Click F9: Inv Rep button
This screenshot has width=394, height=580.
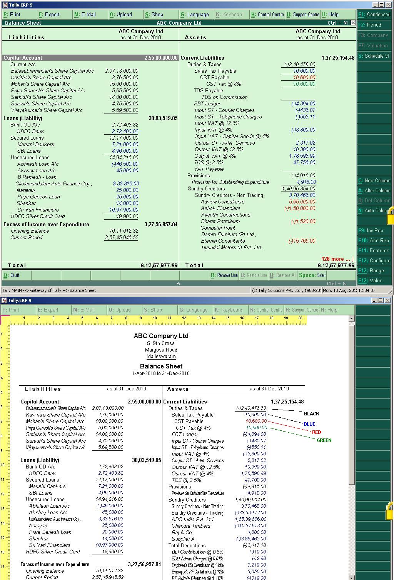374,230
